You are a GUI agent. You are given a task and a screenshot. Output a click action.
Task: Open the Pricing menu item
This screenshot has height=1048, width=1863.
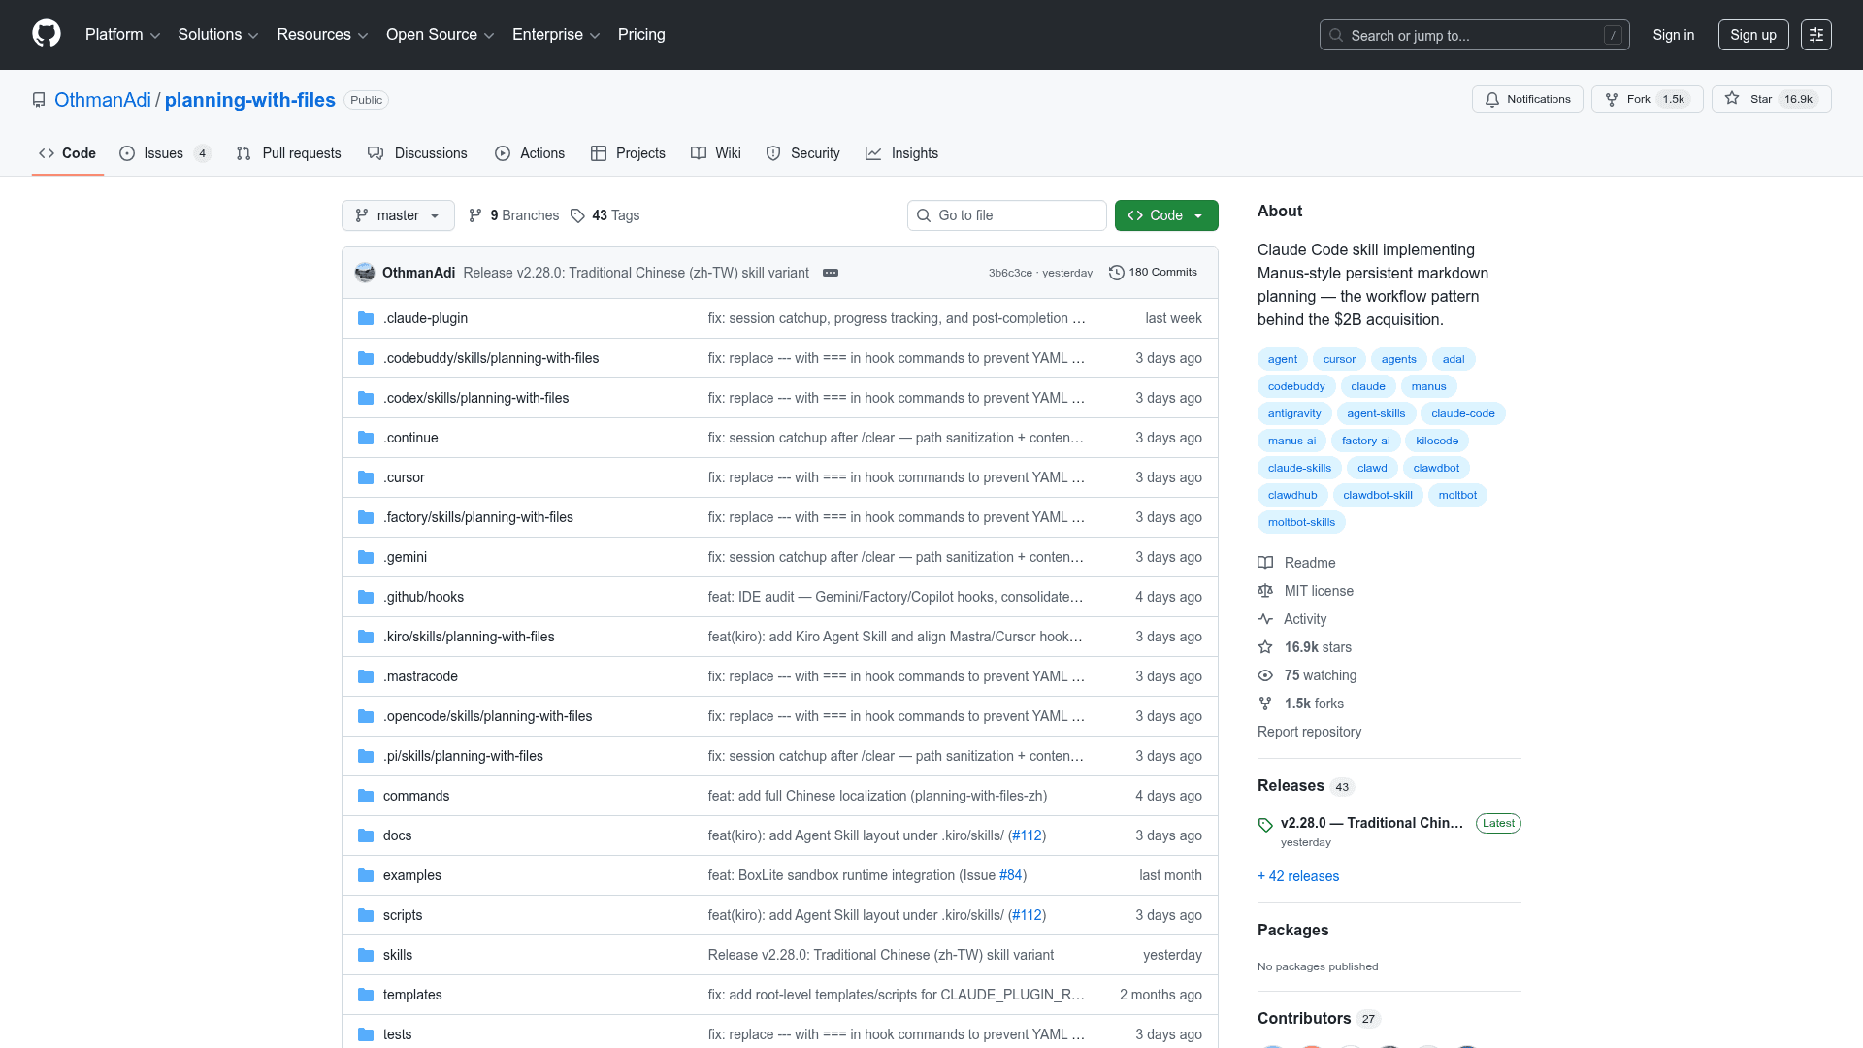coord(641,35)
